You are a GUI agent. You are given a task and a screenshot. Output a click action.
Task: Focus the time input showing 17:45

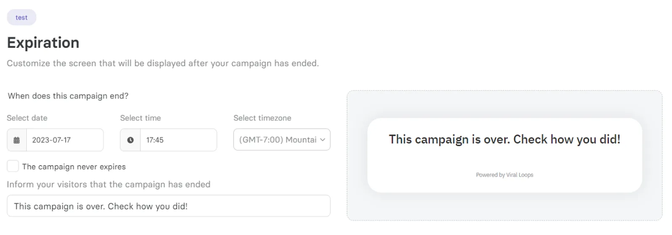[178, 140]
